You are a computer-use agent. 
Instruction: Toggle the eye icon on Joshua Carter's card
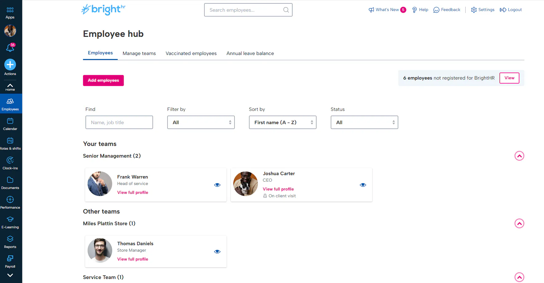pos(363,185)
